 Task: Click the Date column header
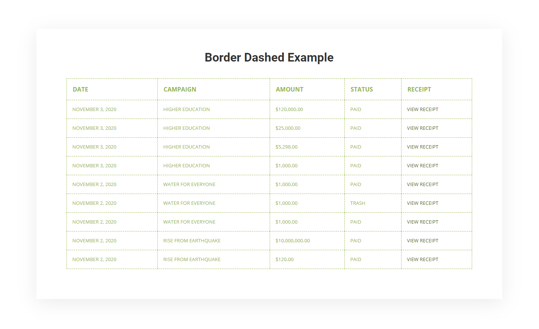point(80,89)
